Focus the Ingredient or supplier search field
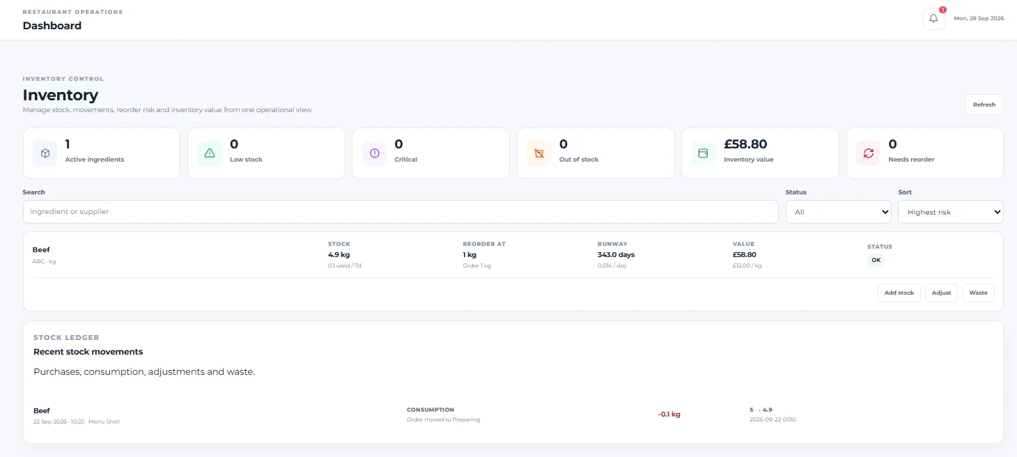Viewport: 1017px width, 457px height. 401,212
